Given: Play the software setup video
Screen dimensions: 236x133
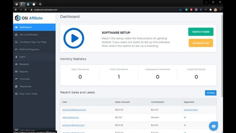Looking at the screenshot, I should pos(74,38).
